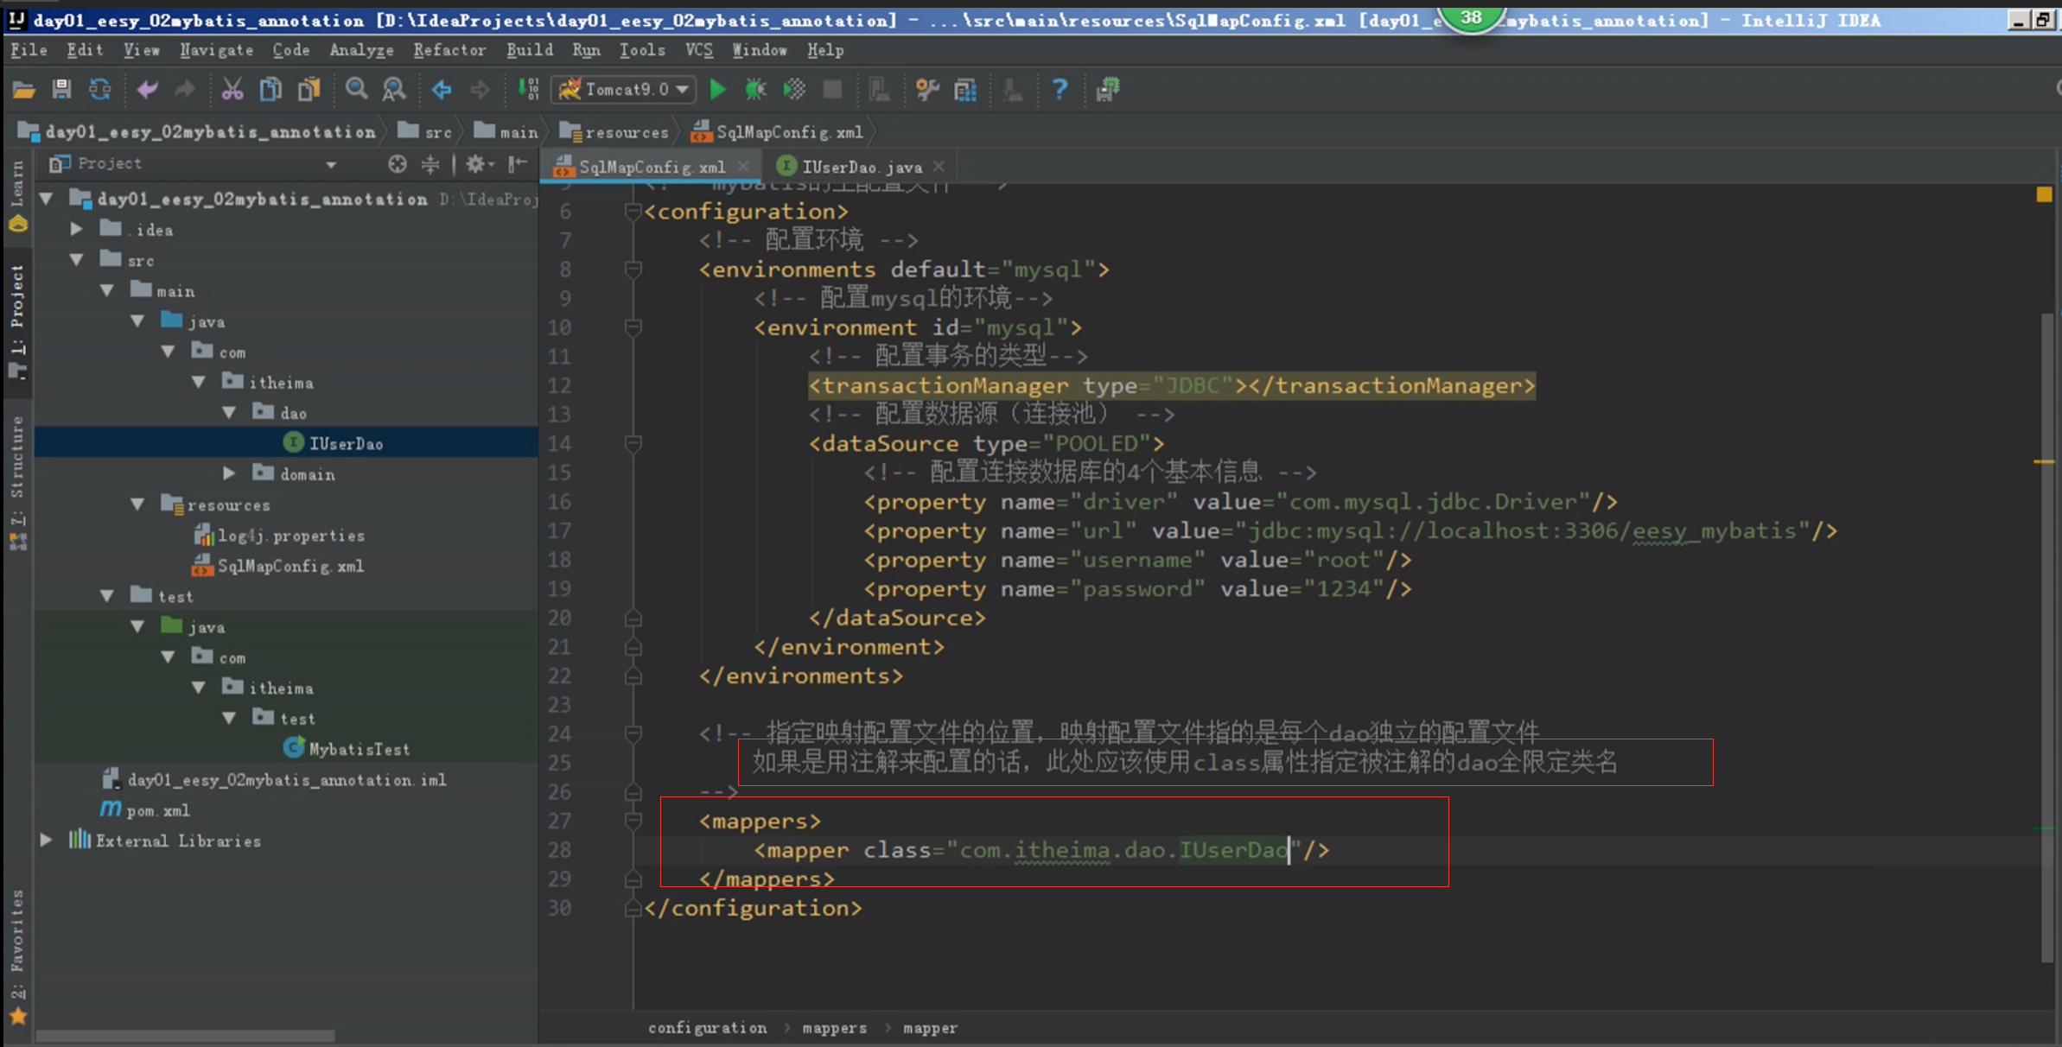This screenshot has width=2062, height=1047.
Task: Open the Refactor menu
Action: click(x=449, y=50)
